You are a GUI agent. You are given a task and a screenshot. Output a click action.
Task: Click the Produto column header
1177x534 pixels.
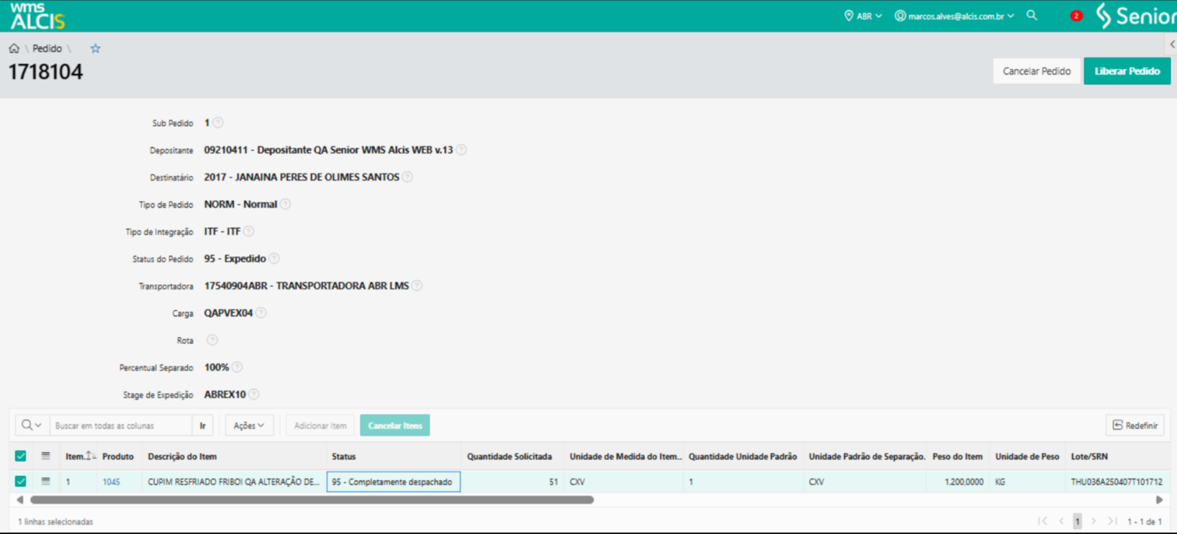[118, 456]
